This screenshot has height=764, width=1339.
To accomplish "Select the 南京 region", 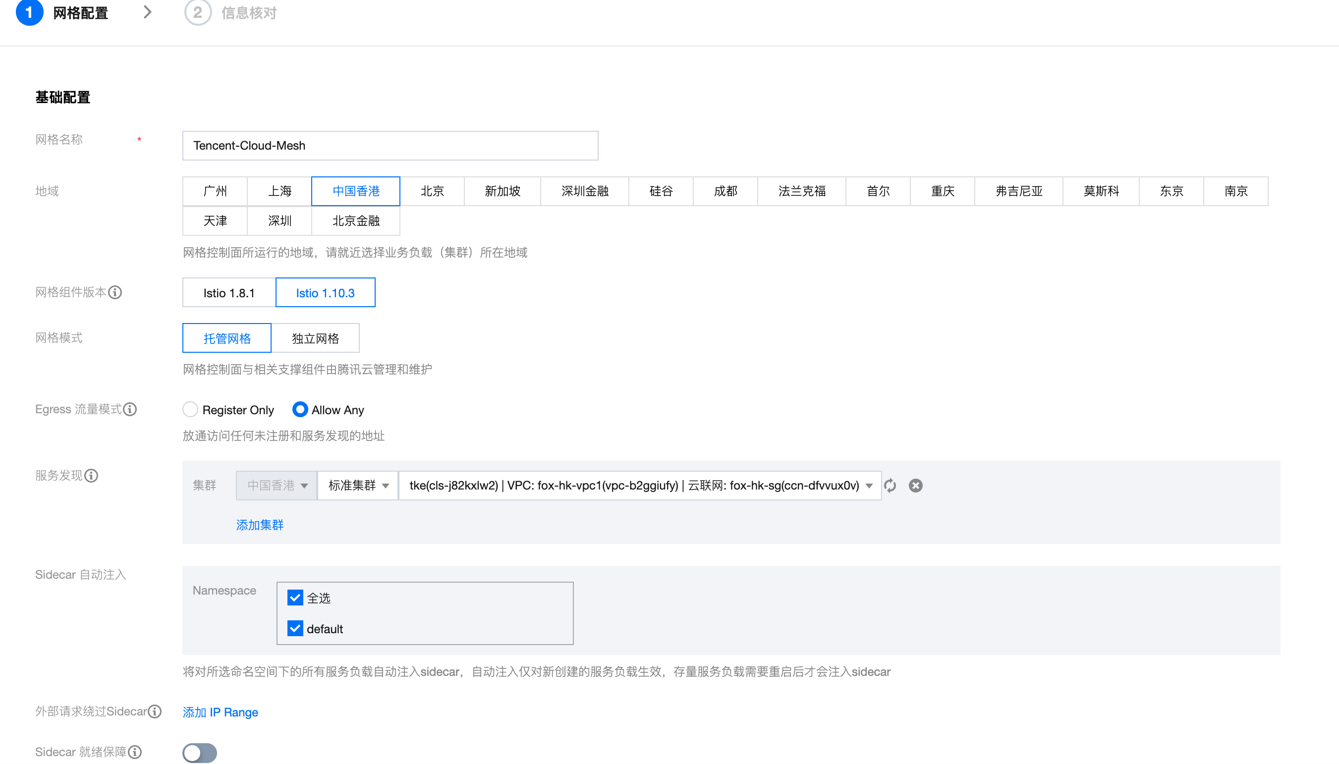I will tap(1236, 191).
